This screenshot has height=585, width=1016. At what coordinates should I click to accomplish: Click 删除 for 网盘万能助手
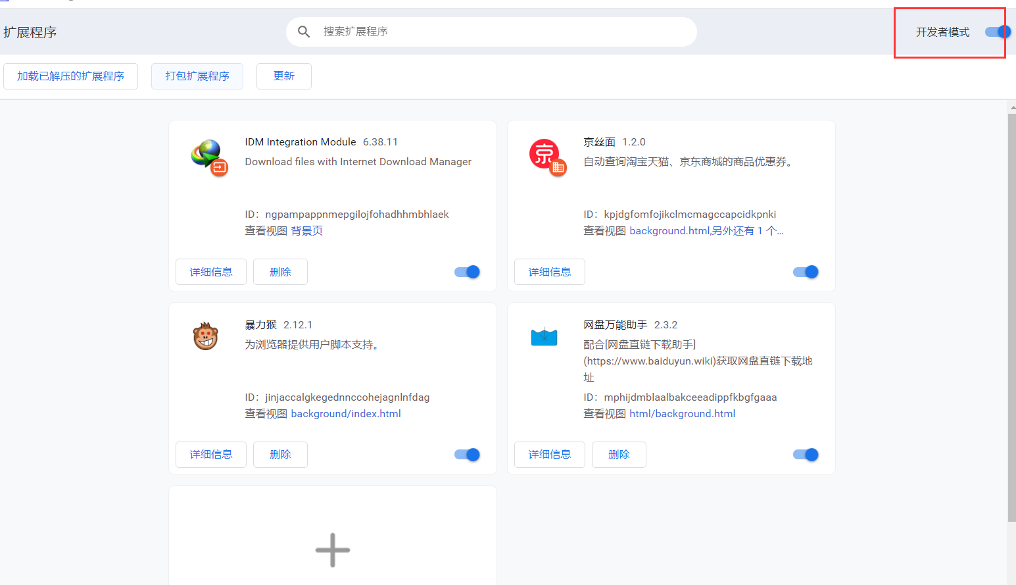[x=619, y=455]
